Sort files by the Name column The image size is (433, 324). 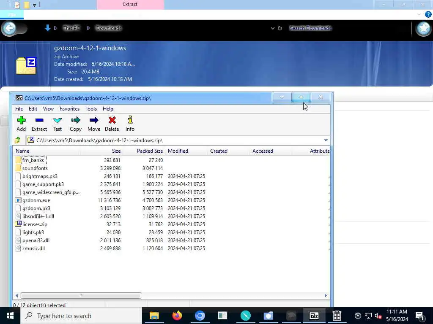coord(47,151)
